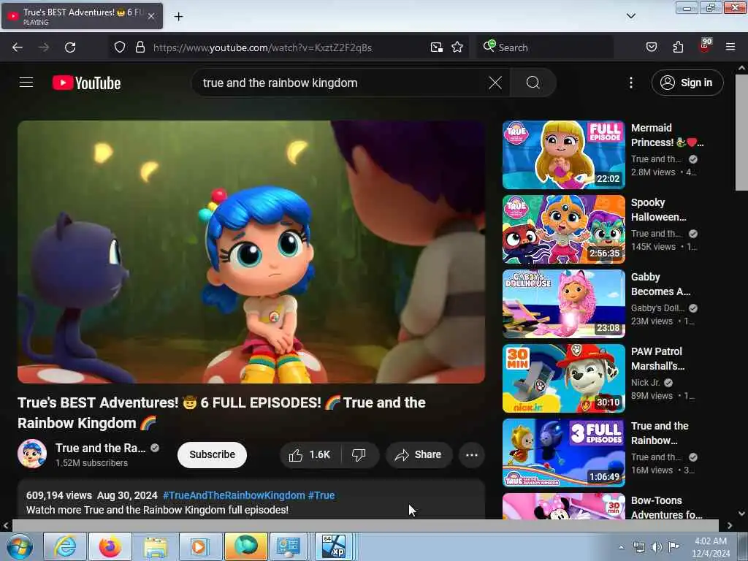The image size is (748, 561).
Task: Close the True's BEST Adventures tab
Action: (151, 16)
